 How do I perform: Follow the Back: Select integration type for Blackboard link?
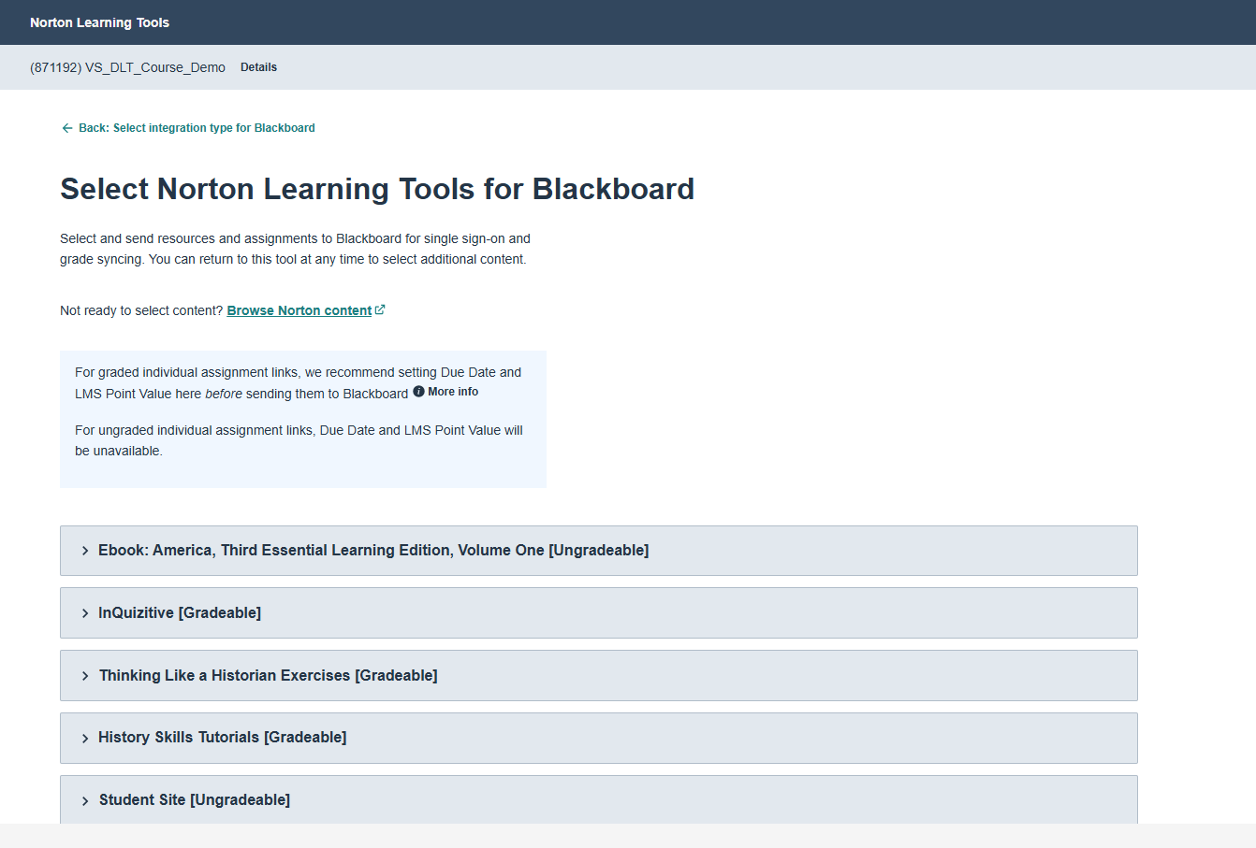(198, 127)
